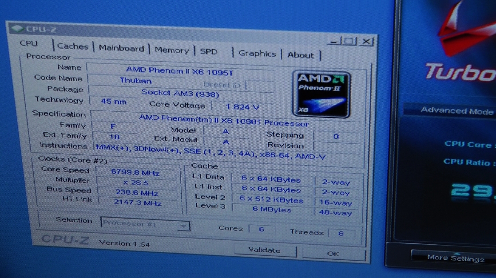Switch to the Caches tab
The image size is (496, 278).
pos(72,47)
